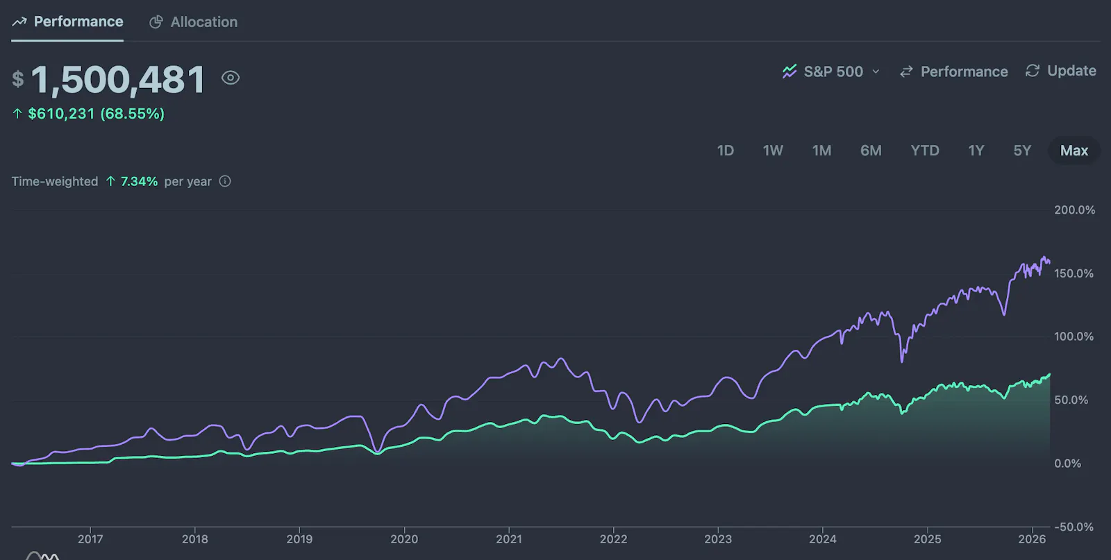This screenshot has width=1111, height=560.
Task: Switch chart to 6M range
Action: click(871, 151)
